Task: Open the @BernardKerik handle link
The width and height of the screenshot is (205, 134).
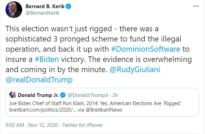Action: (43, 13)
